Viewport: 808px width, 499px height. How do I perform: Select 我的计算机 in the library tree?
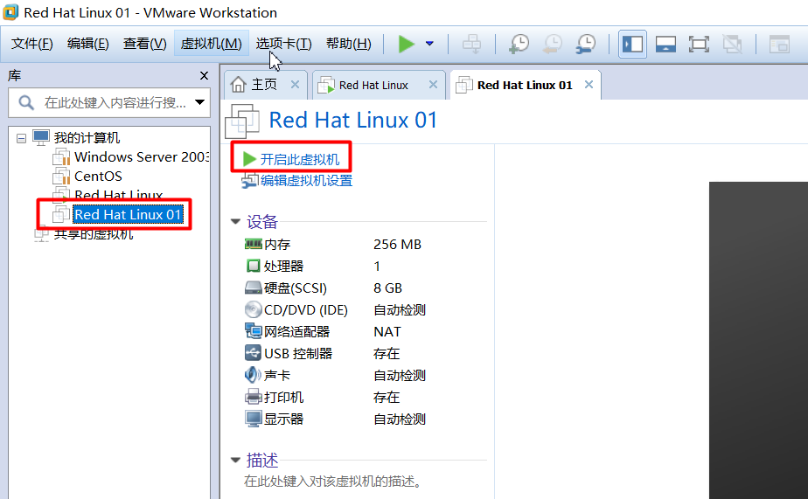(x=87, y=137)
